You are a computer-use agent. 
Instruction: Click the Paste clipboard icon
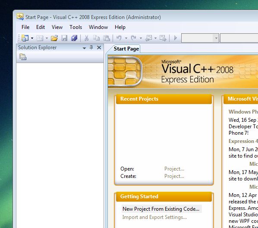coord(107,38)
